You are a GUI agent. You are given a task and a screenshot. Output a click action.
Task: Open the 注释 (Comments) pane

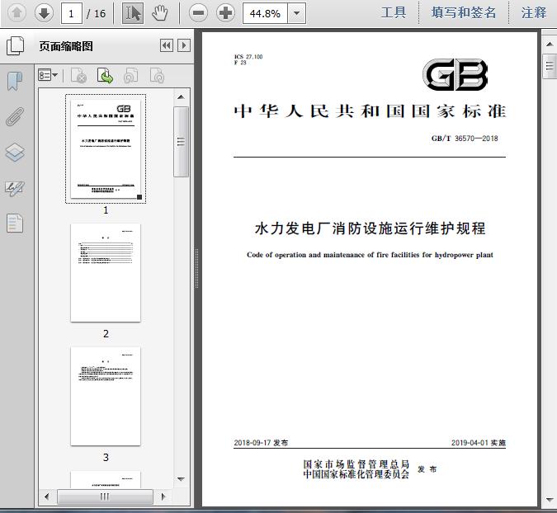coord(534,13)
